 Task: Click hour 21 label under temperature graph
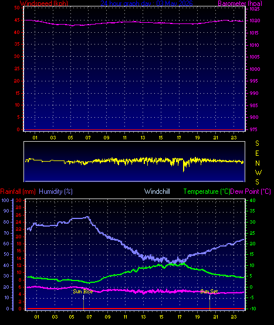coord(216,317)
